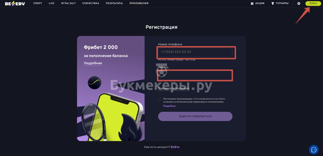Open Подробнее link under the Фрибет banner

pyautogui.click(x=93, y=63)
